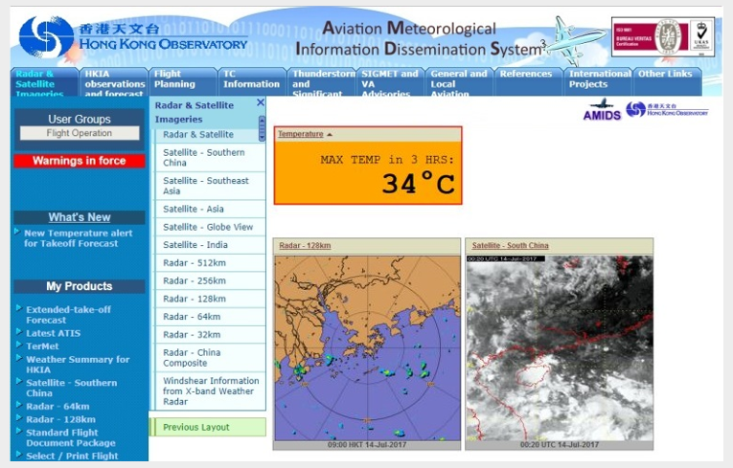This screenshot has height=468, width=733.
Task: Click the small Hong Kong Observatory logo beside AMIDS
Action: pyautogui.click(x=667, y=110)
